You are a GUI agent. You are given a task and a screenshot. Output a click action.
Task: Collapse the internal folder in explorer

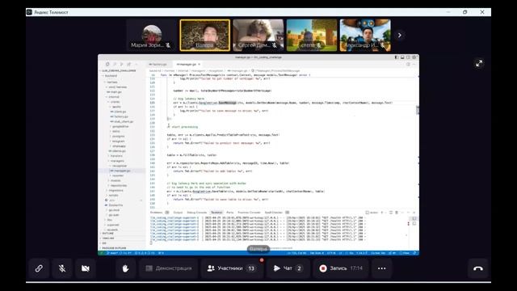pyautogui.click(x=113, y=97)
